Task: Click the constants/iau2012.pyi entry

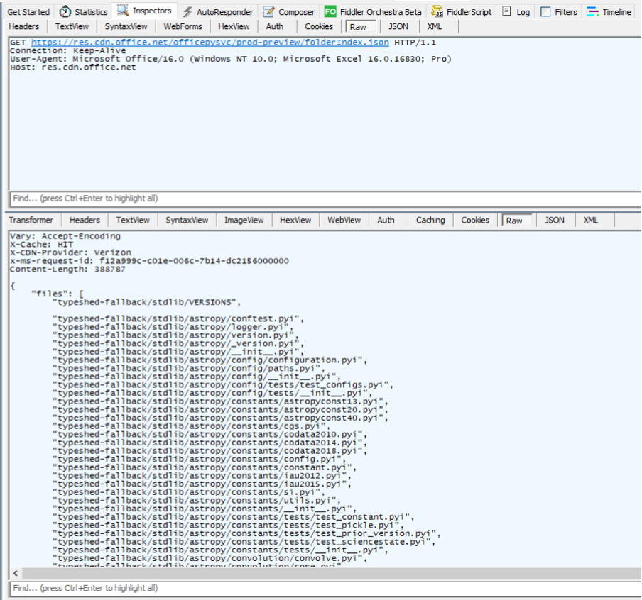Action: pos(202,476)
